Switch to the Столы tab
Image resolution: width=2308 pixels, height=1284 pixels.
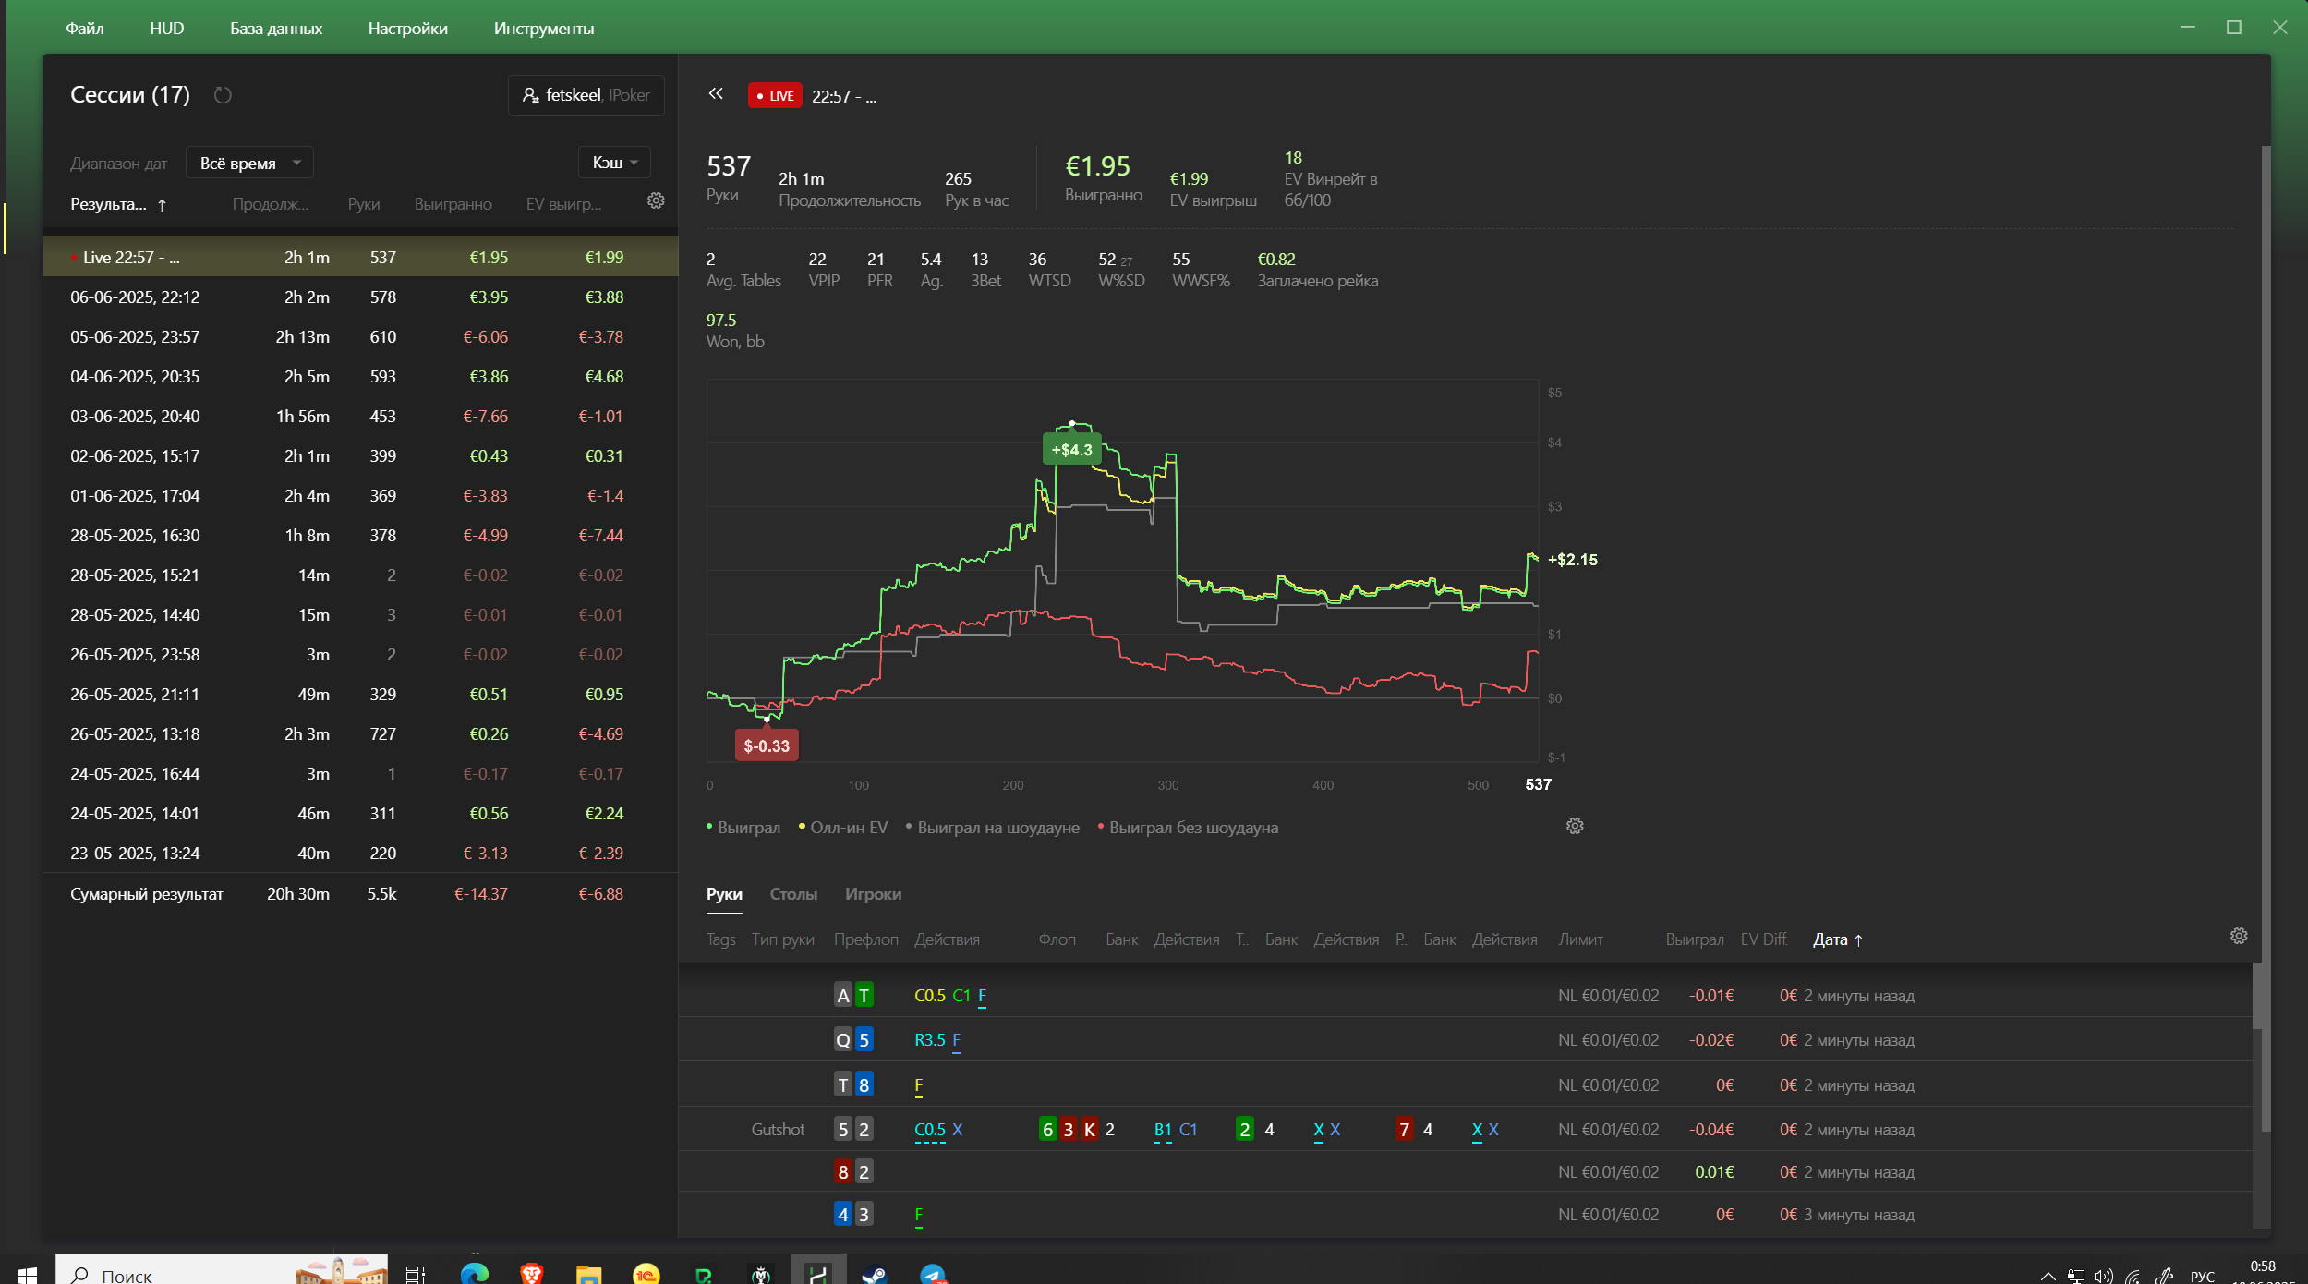(793, 894)
